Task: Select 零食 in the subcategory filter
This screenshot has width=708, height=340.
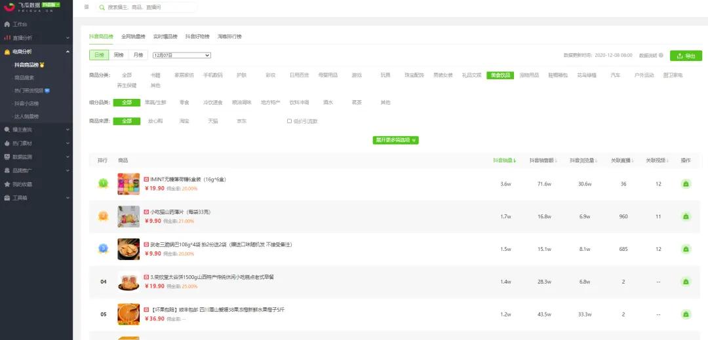Action: tap(184, 102)
